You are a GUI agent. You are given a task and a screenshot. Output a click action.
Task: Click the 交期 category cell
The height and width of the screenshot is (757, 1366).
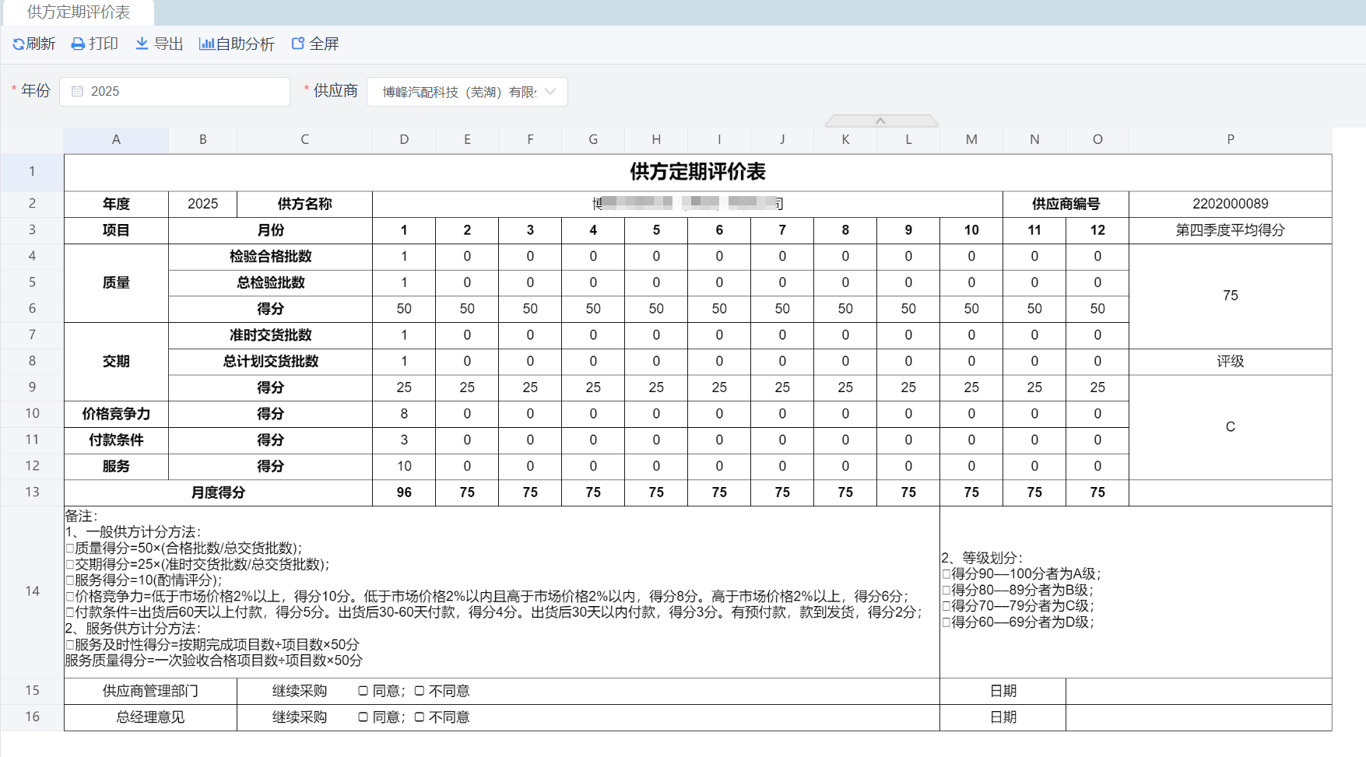pyautogui.click(x=116, y=362)
